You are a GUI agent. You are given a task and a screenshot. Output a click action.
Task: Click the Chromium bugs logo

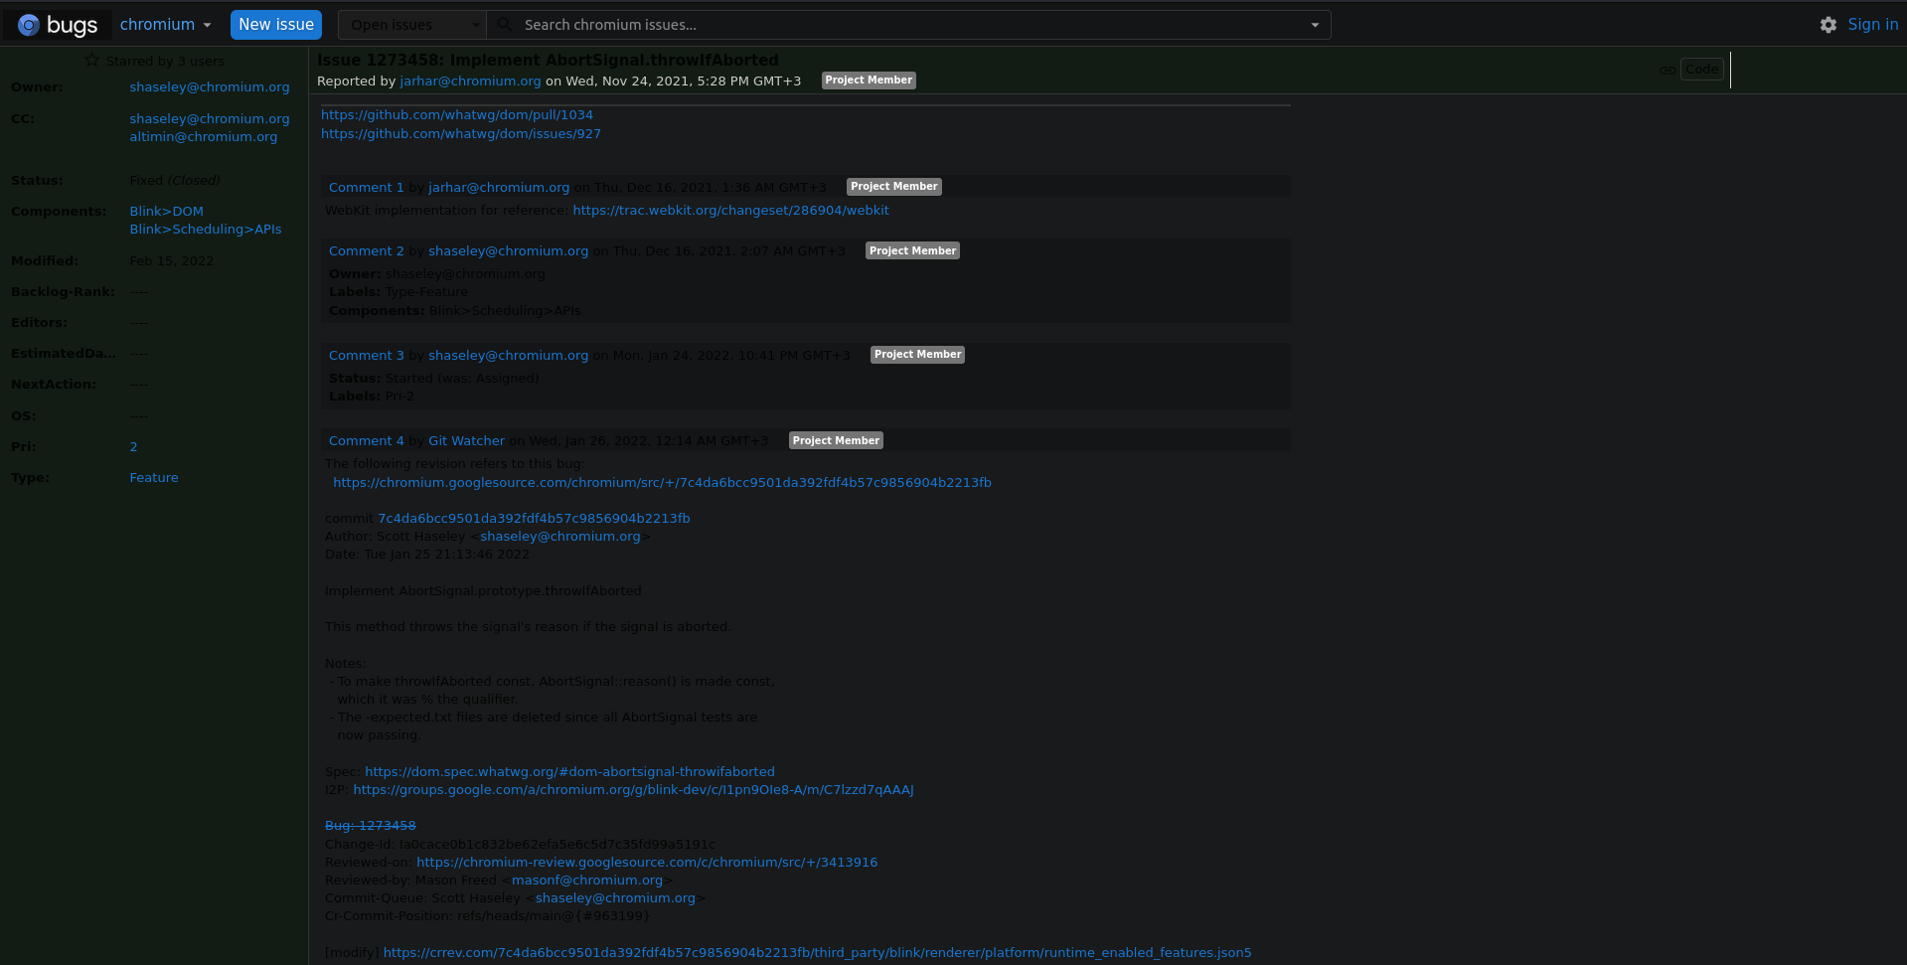pos(57,24)
